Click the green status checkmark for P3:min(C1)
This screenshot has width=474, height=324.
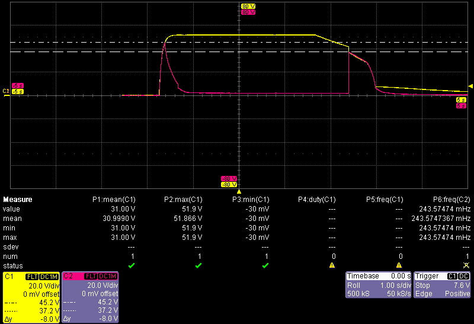click(x=265, y=265)
